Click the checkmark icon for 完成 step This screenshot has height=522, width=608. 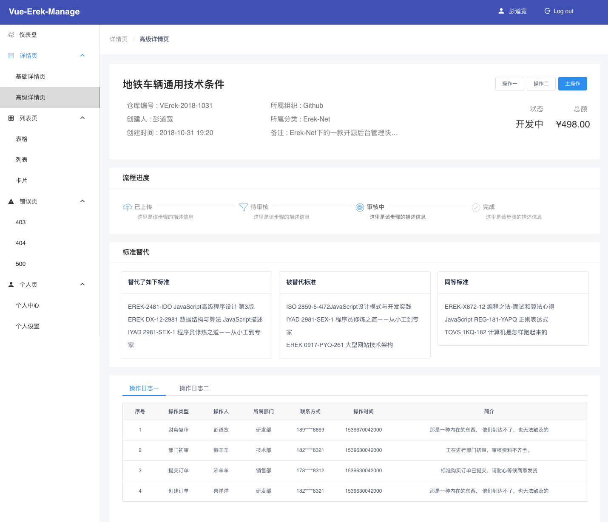476,207
